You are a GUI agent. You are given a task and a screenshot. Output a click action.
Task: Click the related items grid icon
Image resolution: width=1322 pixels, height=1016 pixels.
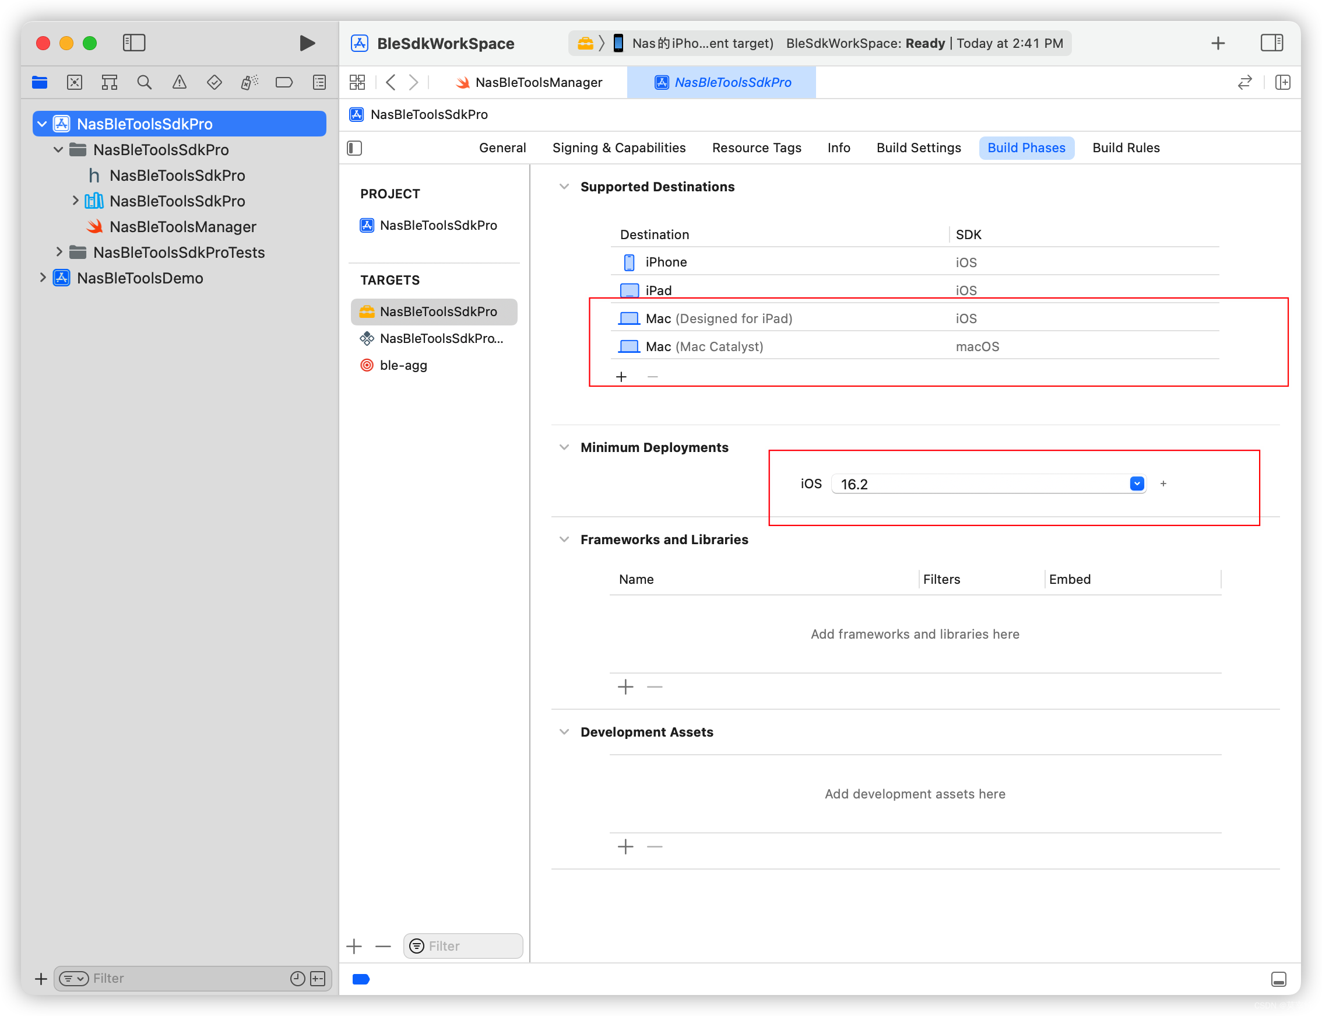tap(357, 82)
